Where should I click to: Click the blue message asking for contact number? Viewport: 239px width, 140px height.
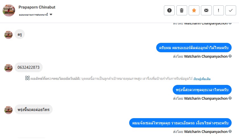pyautogui.click(x=193, y=47)
